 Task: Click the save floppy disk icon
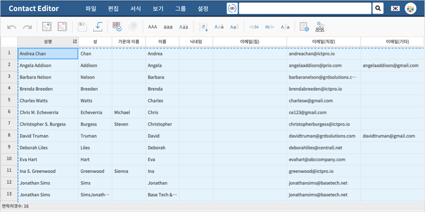tap(82, 26)
